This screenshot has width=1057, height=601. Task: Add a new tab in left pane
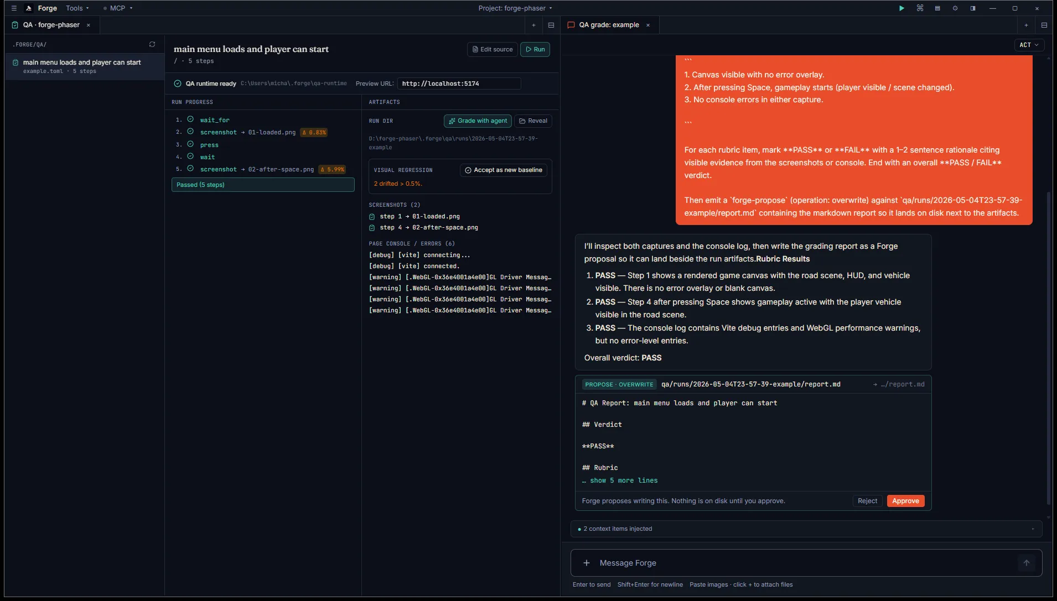point(533,25)
